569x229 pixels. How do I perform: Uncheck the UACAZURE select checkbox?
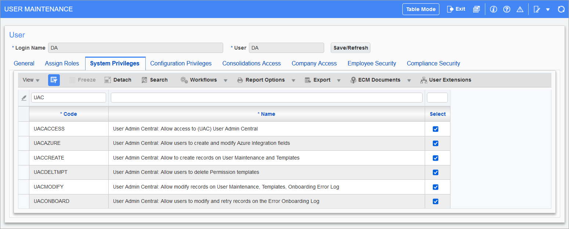(435, 143)
